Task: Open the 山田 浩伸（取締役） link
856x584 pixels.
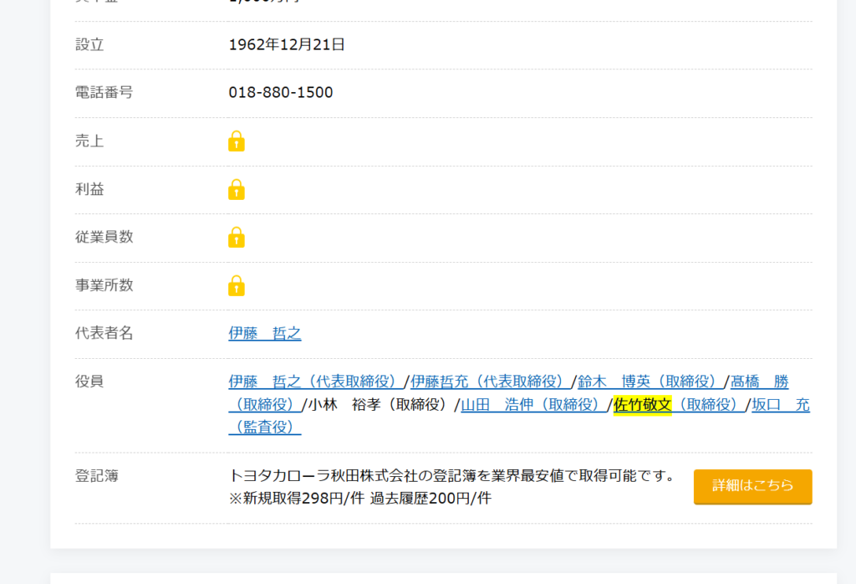Action: (534, 404)
